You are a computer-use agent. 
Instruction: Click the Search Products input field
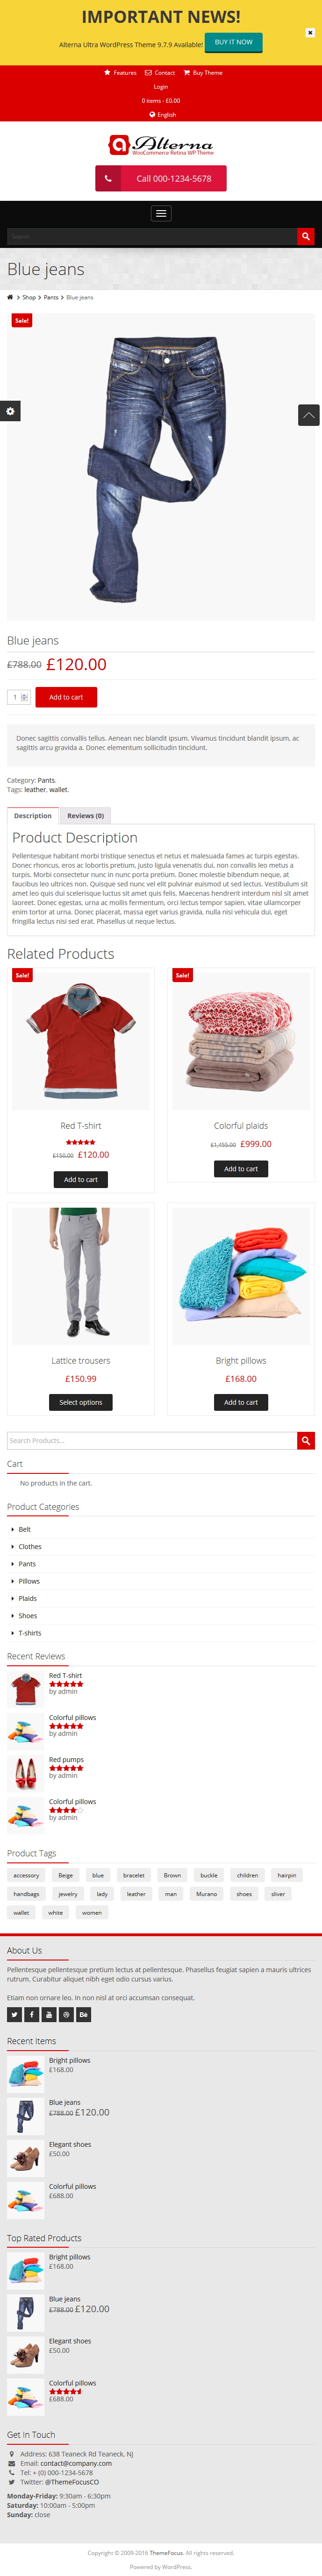point(152,1440)
